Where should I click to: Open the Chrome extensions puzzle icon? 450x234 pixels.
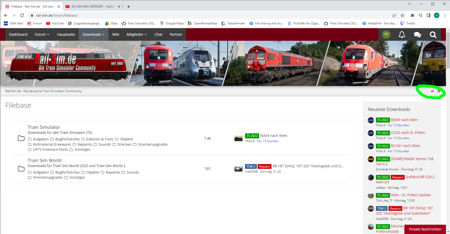412,15
